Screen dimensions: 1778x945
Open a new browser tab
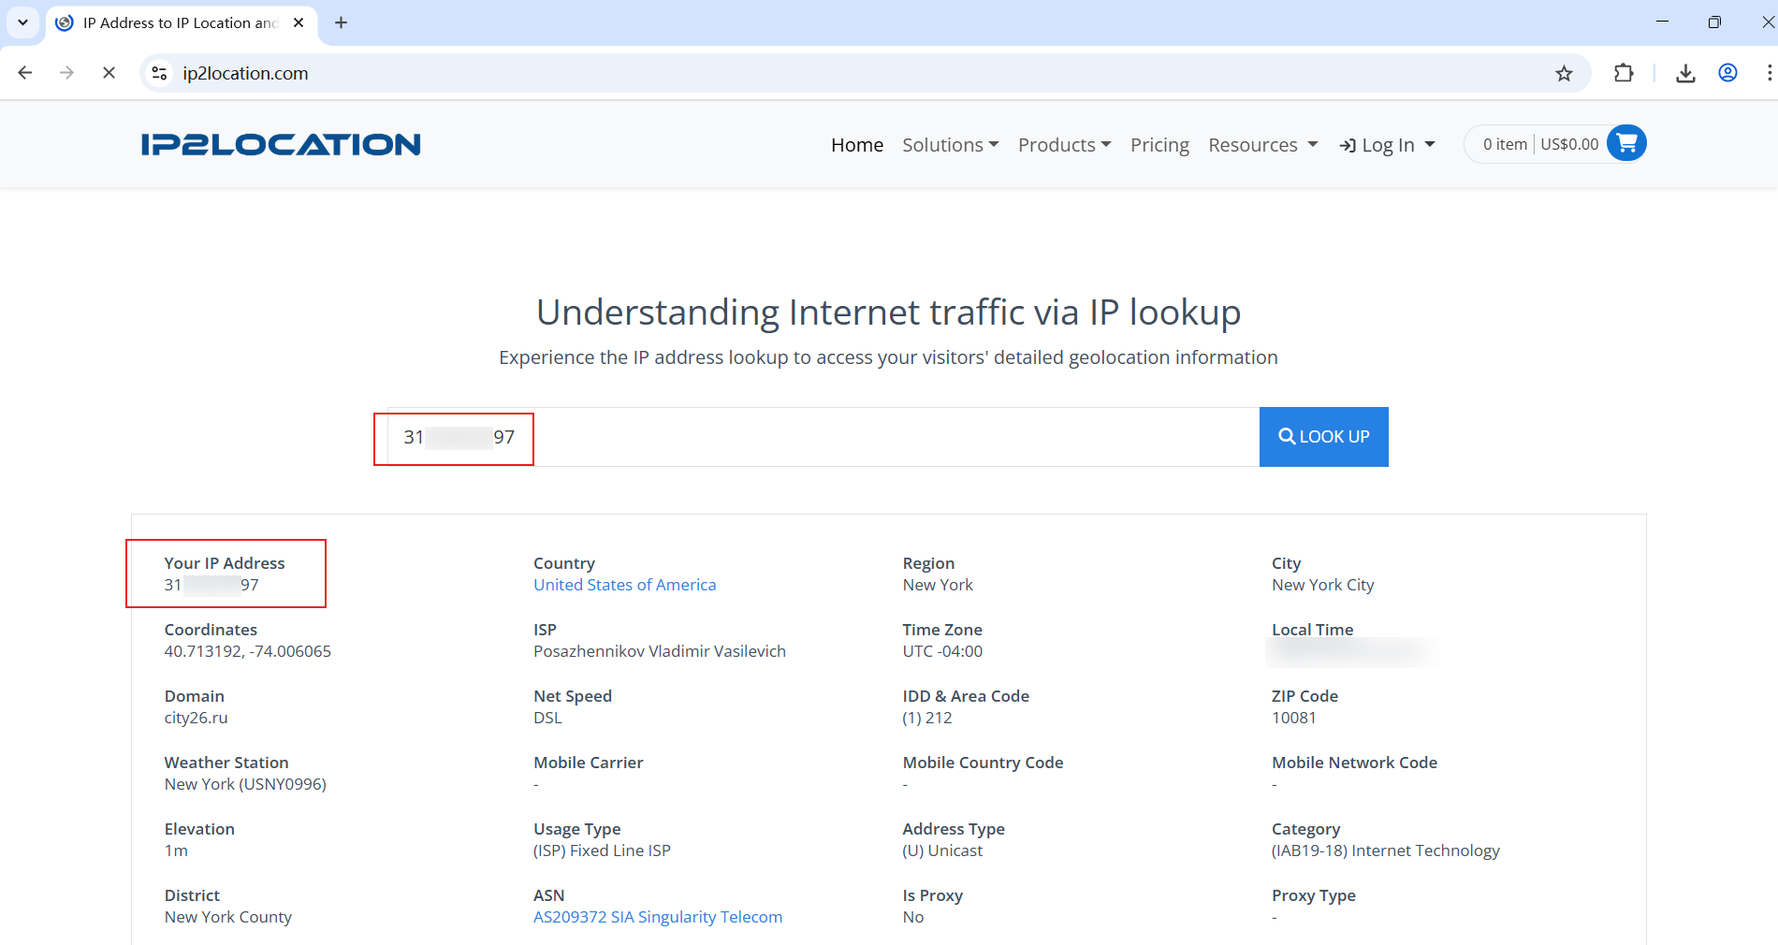[x=342, y=22]
